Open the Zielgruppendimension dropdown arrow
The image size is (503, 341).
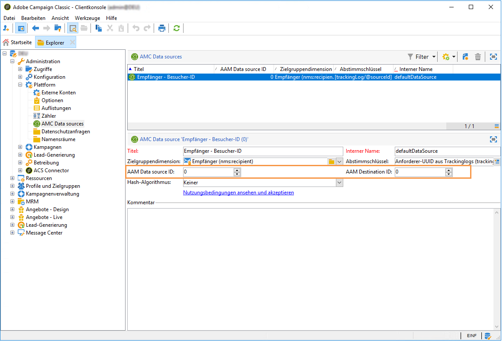click(x=339, y=161)
